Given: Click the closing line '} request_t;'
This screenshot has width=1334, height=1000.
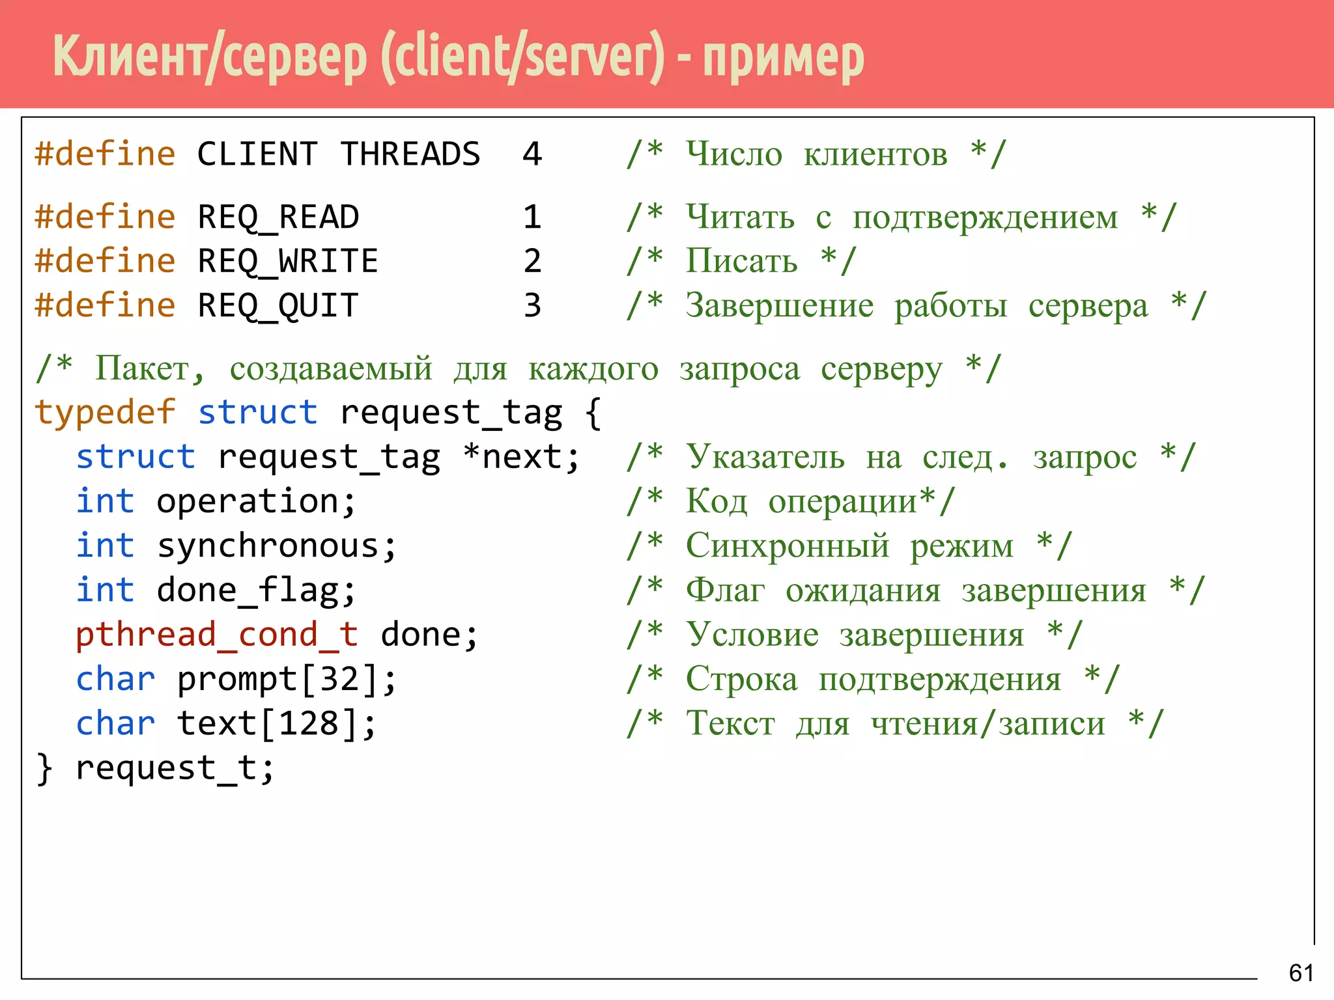Looking at the screenshot, I should coord(156,769).
